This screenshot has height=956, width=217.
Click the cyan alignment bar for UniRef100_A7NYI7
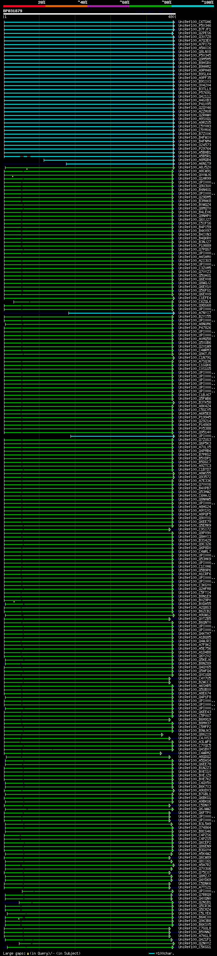(x=122, y=313)
